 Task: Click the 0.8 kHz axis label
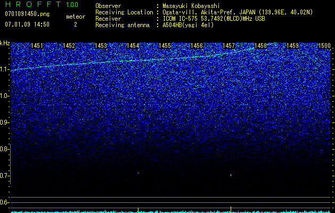point(4,149)
